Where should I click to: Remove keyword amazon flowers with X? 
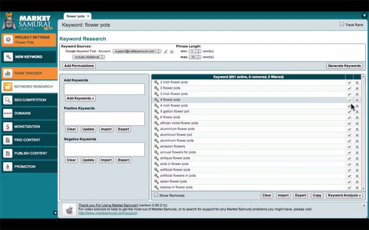[357, 147]
